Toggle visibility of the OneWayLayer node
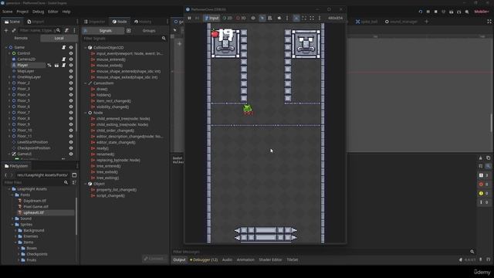494x278 pixels. point(71,77)
